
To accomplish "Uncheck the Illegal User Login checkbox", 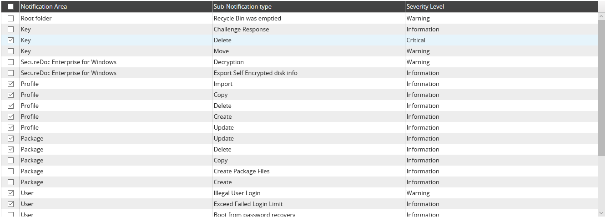I will pyautogui.click(x=11, y=193).
